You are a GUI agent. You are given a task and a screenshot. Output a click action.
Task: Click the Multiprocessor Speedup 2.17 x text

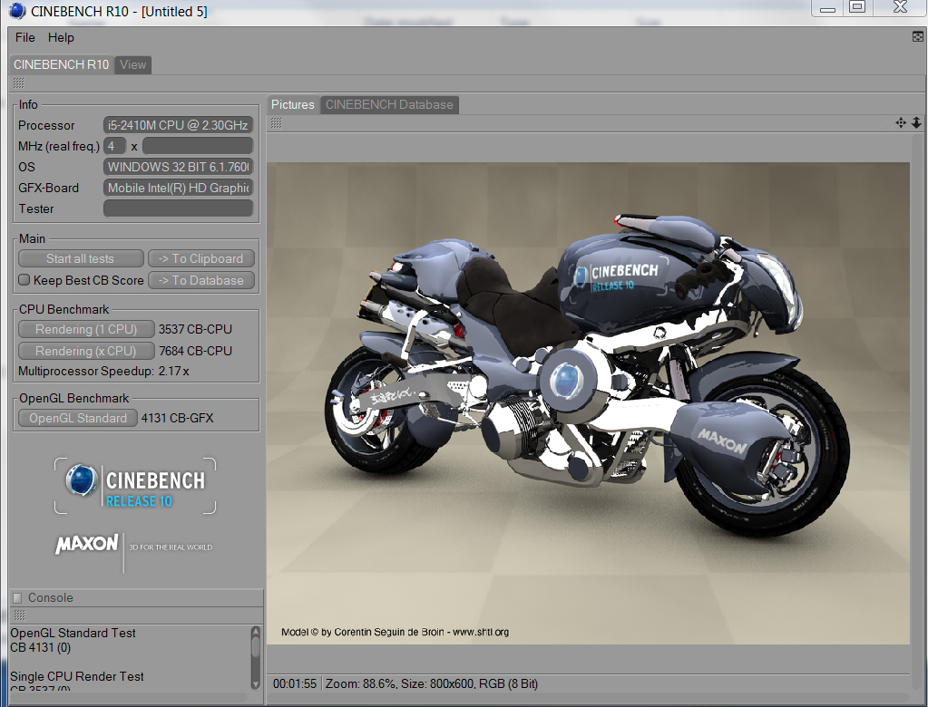click(x=103, y=372)
